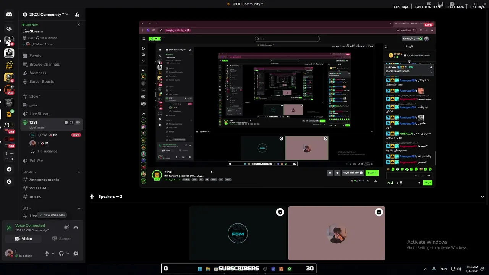Screen dimensions: 489x275
Task: Mute the microphone
Action: pos(47,253)
